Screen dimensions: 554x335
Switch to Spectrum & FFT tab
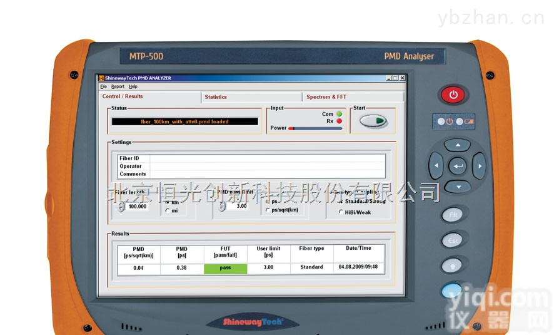click(x=326, y=97)
